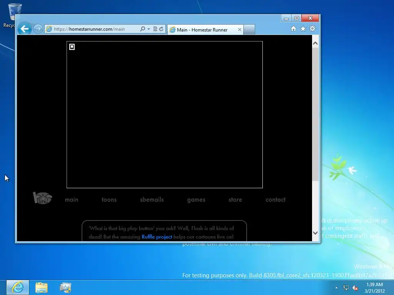The width and height of the screenshot is (394, 295).
Task: Click the scrollbar down arrow
Action: pyautogui.click(x=316, y=233)
